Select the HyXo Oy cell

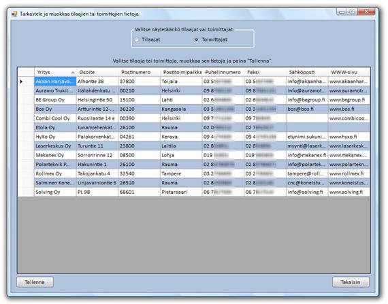coord(55,137)
